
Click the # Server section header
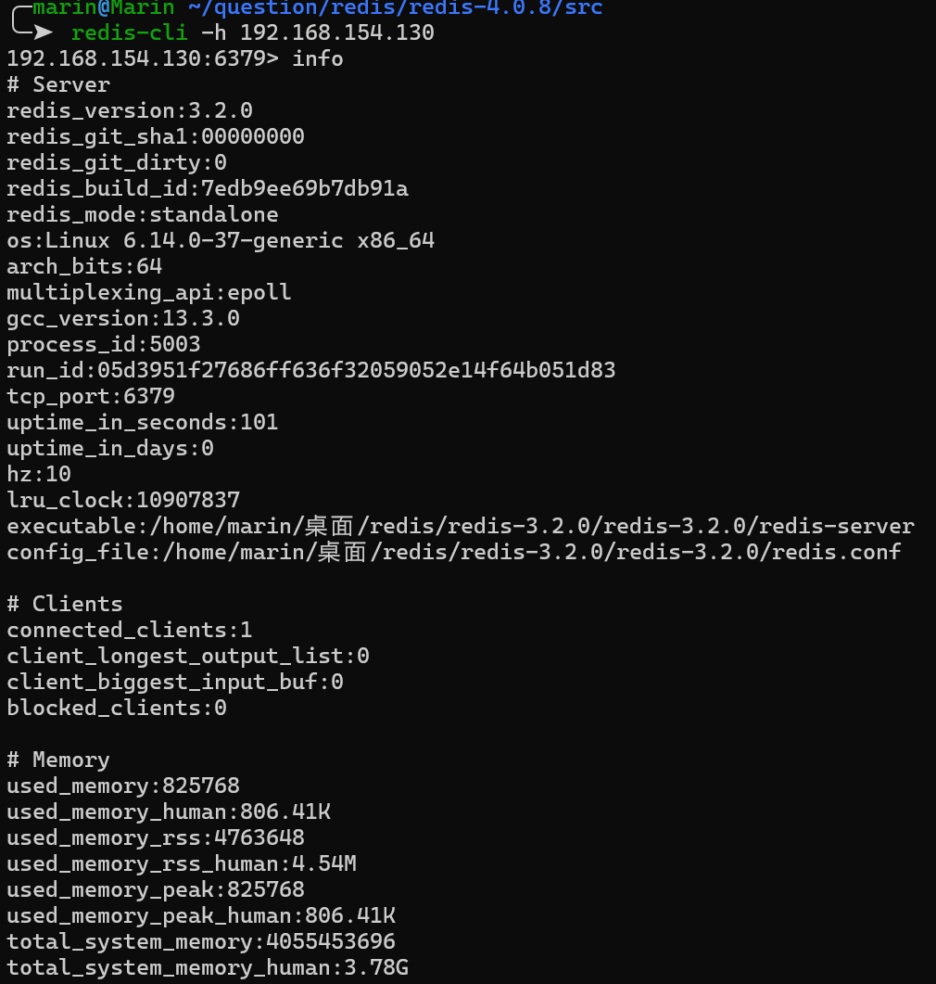click(x=58, y=84)
